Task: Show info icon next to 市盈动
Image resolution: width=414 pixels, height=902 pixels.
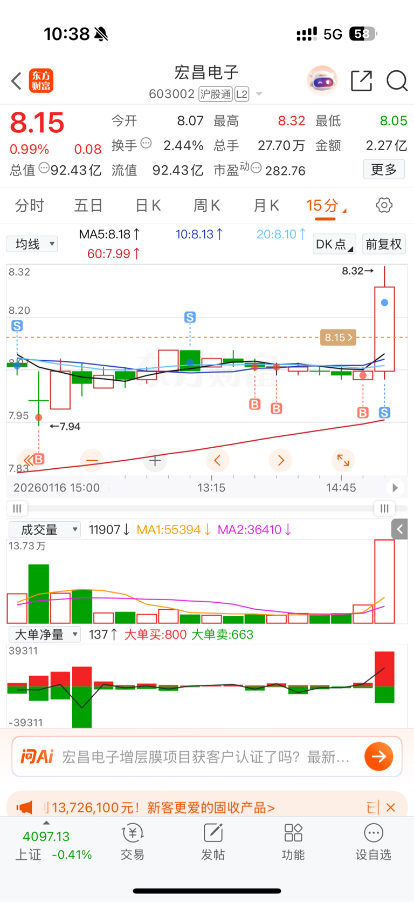Action: [257, 168]
